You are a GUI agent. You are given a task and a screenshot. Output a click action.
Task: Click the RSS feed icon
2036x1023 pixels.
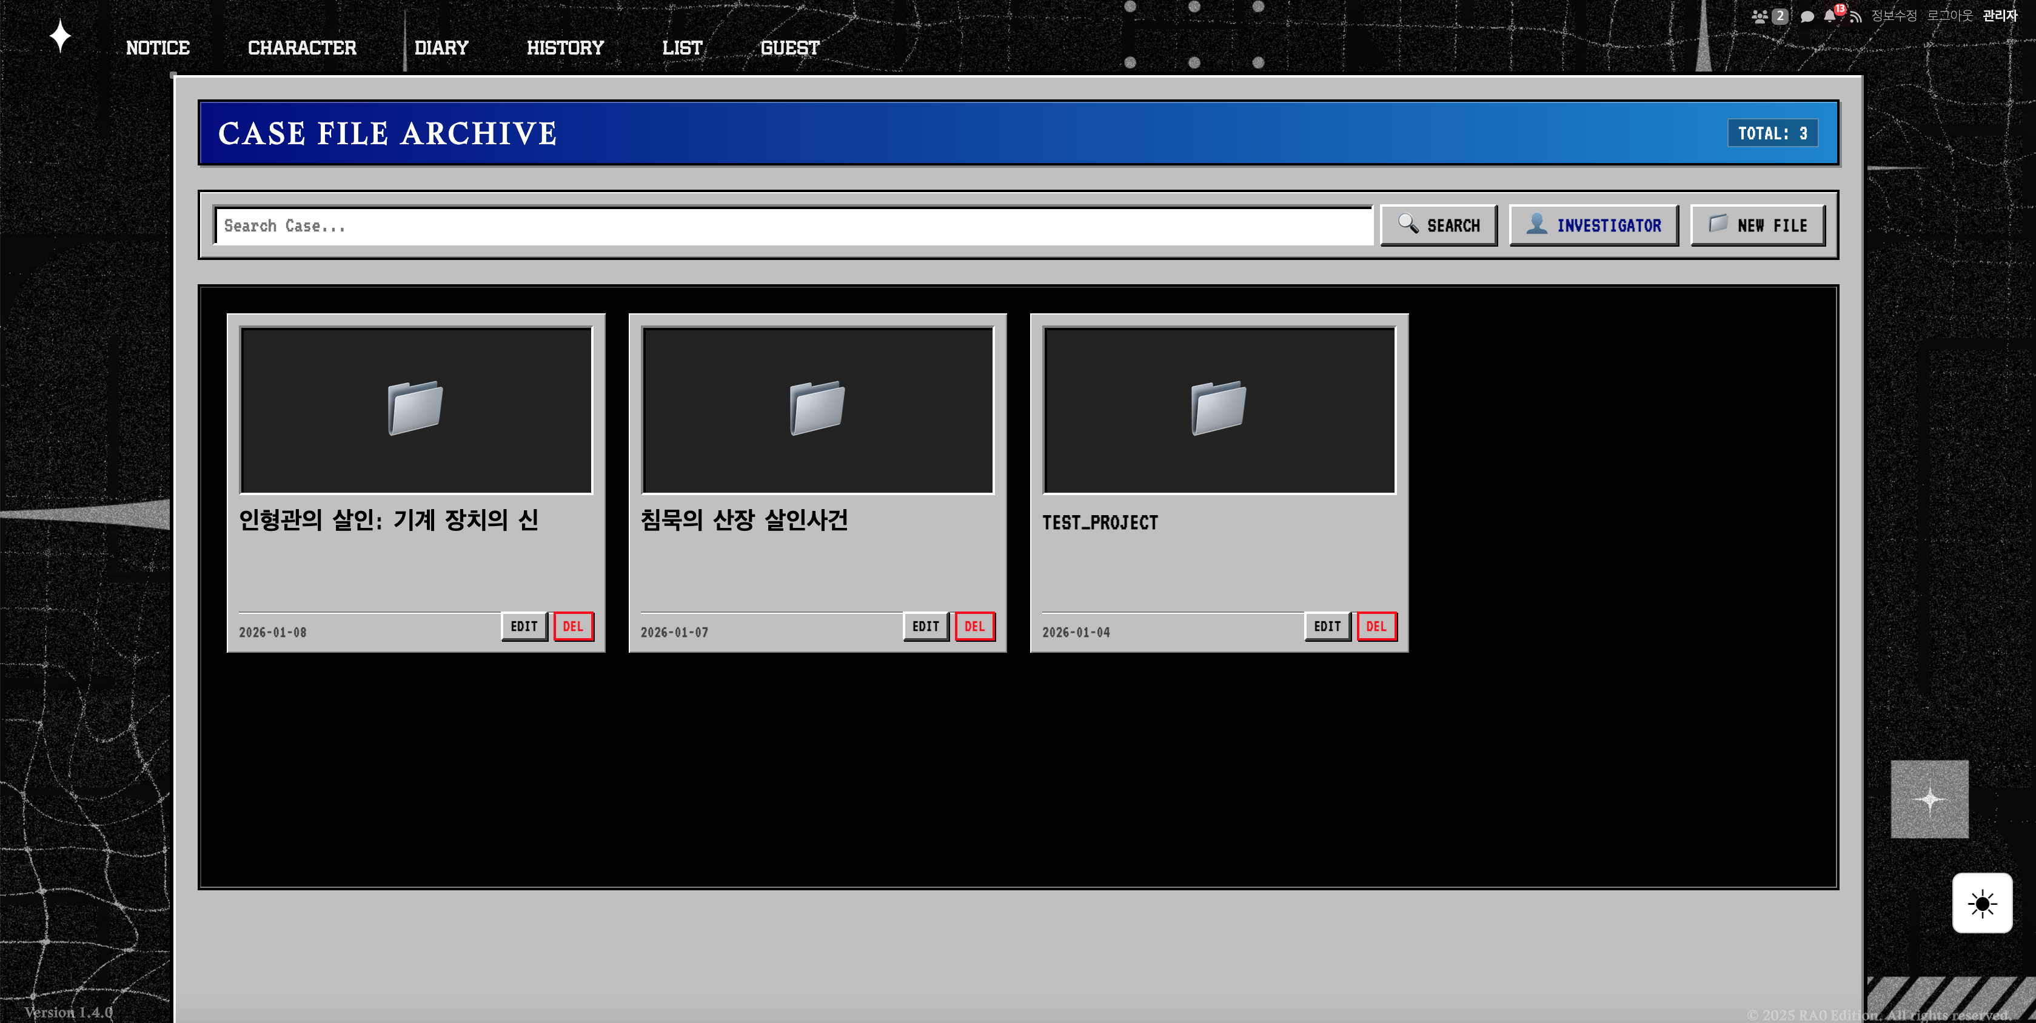click(x=1856, y=16)
